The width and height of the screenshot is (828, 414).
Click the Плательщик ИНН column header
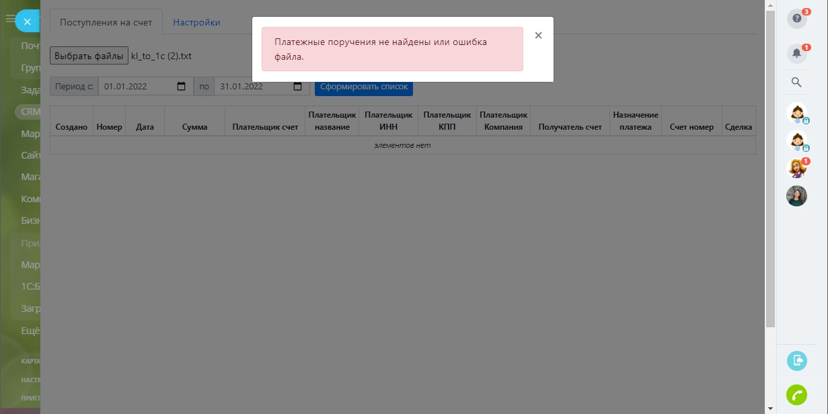[389, 121]
